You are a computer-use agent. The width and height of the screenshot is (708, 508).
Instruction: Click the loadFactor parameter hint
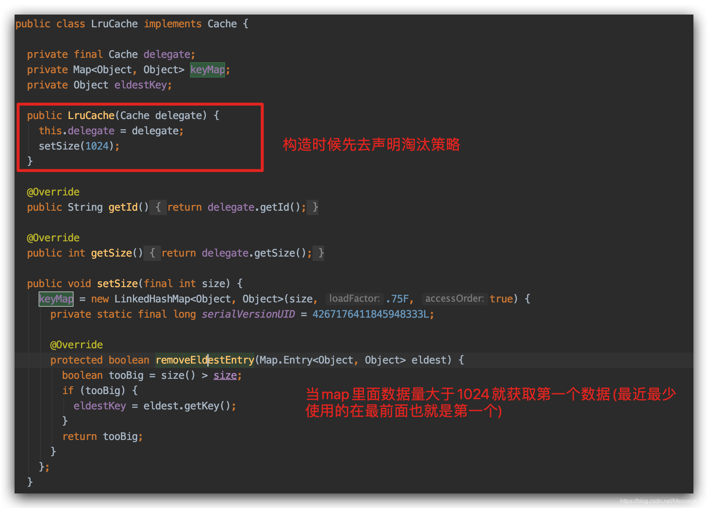coord(354,299)
